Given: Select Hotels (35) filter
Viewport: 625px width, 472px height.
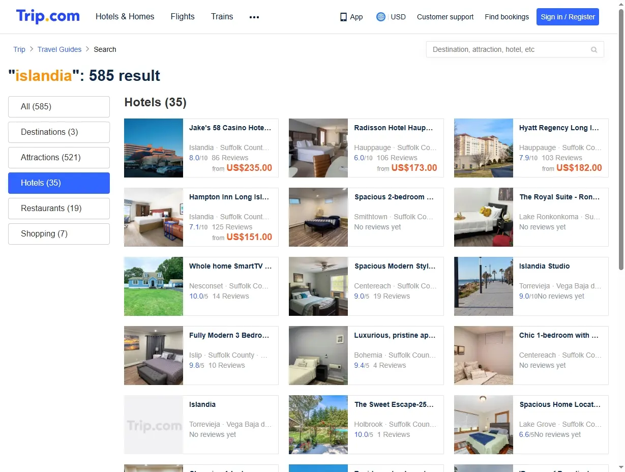Looking at the screenshot, I should tap(59, 183).
